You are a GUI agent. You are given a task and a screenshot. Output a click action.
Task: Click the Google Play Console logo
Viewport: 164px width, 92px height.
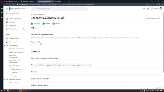(17, 9)
